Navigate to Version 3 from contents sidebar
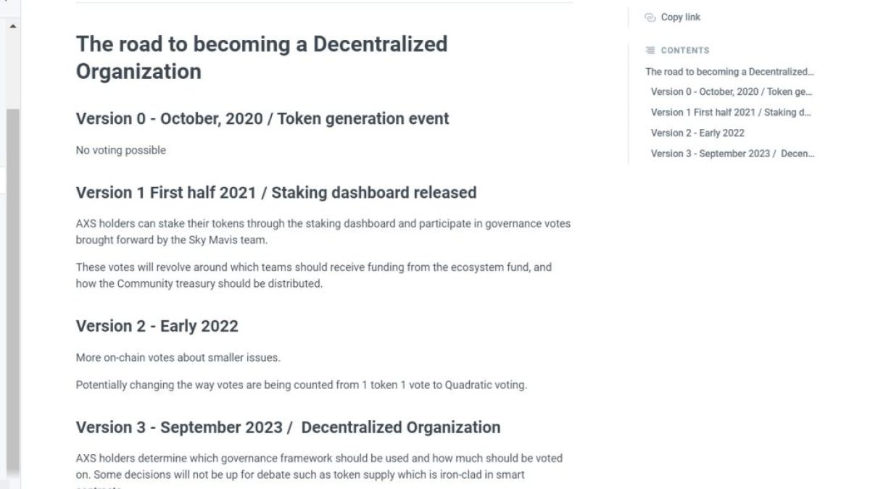This screenshot has height=489, width=870. 732,154
